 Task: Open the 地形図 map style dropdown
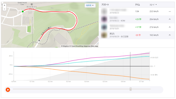(x=90, y=5)
